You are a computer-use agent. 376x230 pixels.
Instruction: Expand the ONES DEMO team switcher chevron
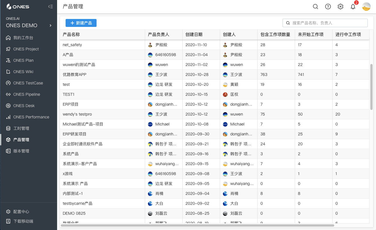coord(51,25)
